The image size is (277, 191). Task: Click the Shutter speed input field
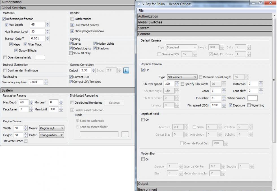pyautogui.click(x=169, y=84)
